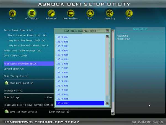Switch to the Boot tab label
The image size is (166, 125).
point(90,19)
